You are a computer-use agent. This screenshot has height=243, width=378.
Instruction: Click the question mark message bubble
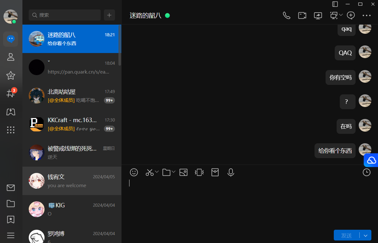[x=347, y=102]
